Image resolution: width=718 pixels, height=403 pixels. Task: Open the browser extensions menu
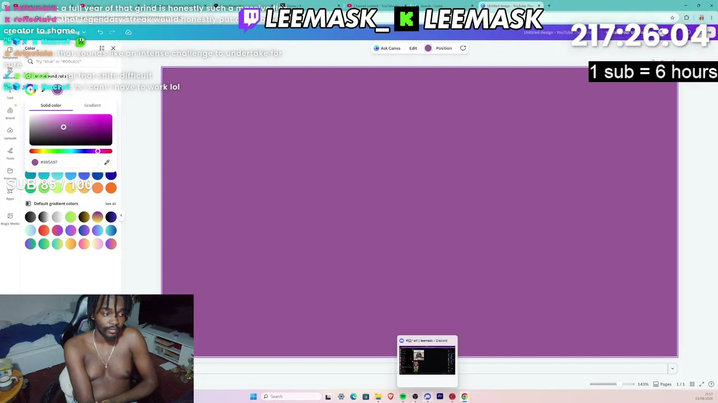click(x=686, y=18)
